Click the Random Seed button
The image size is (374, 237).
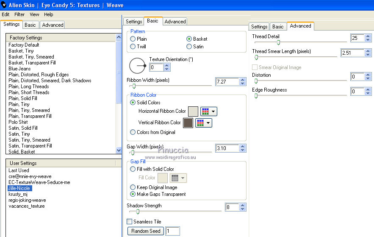[x=146, y=231]
